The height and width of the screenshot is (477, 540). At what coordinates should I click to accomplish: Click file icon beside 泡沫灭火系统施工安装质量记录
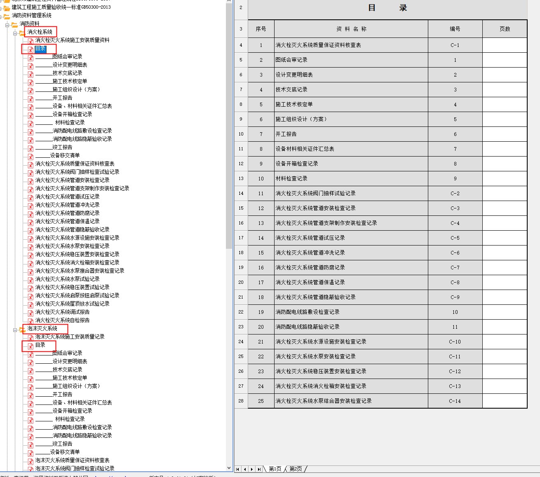coord(31,337)
